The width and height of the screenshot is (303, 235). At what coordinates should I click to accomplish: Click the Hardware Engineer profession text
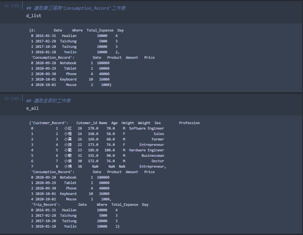[x=146, y=150]
